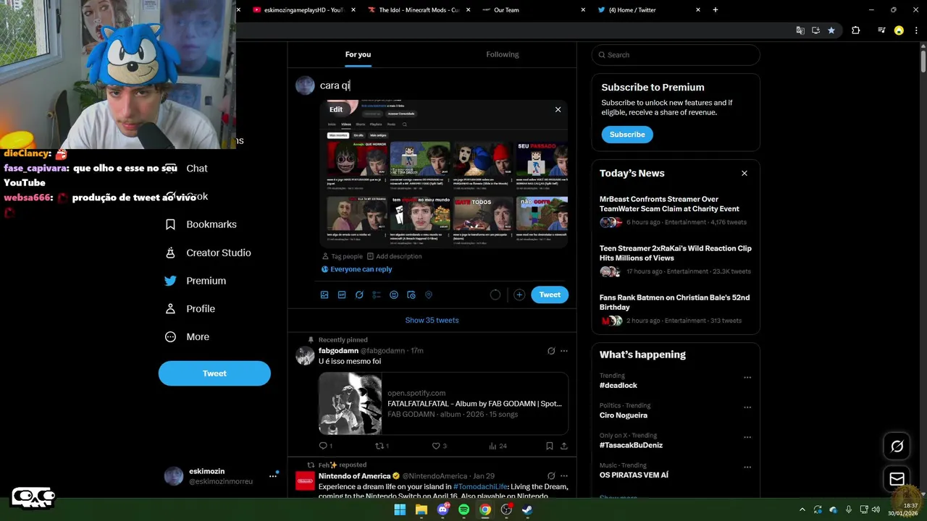The height and width of the screenshot is (521, 927).
Task: Open options for OS PIRATAS VEM AÍ trend
Action: [747, 467]
